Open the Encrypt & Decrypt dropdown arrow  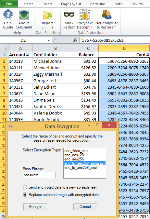pos(92,27)
